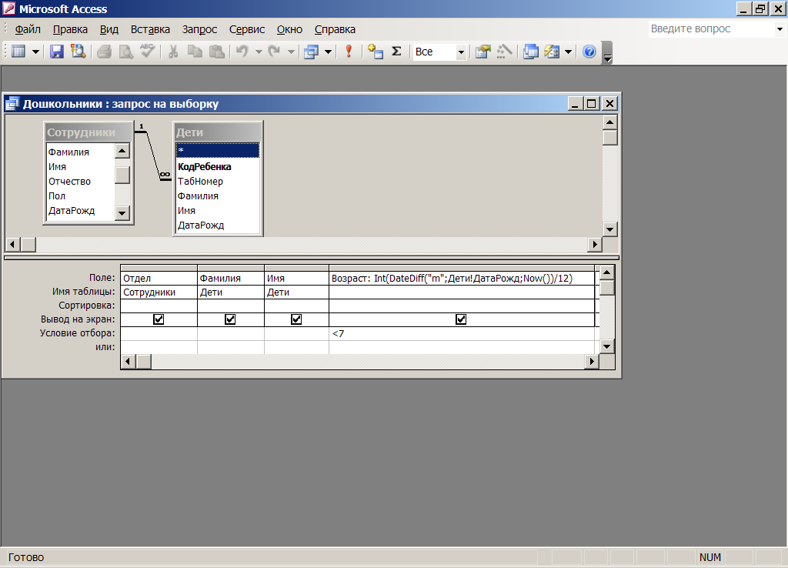This screenshot has width=788, height=568.
Task: Uncheck 'Вывод на экран' for Возраст column
Action: pyautogui.click(x=461, y=319)
